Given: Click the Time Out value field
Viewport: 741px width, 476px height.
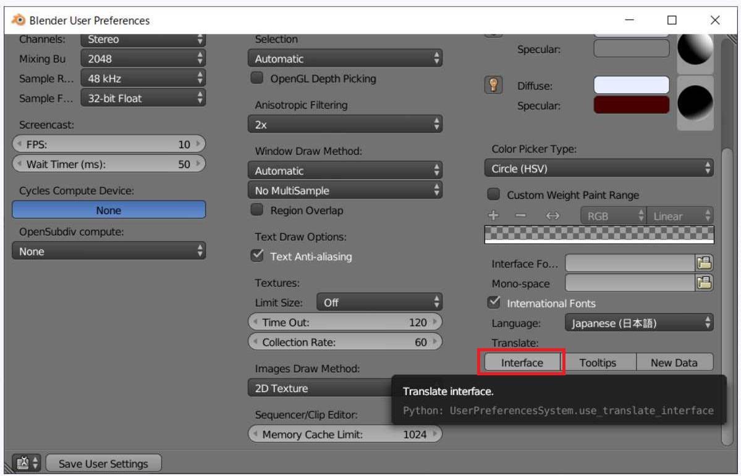Looking at the screenshot, I should (x=345, y=322).
